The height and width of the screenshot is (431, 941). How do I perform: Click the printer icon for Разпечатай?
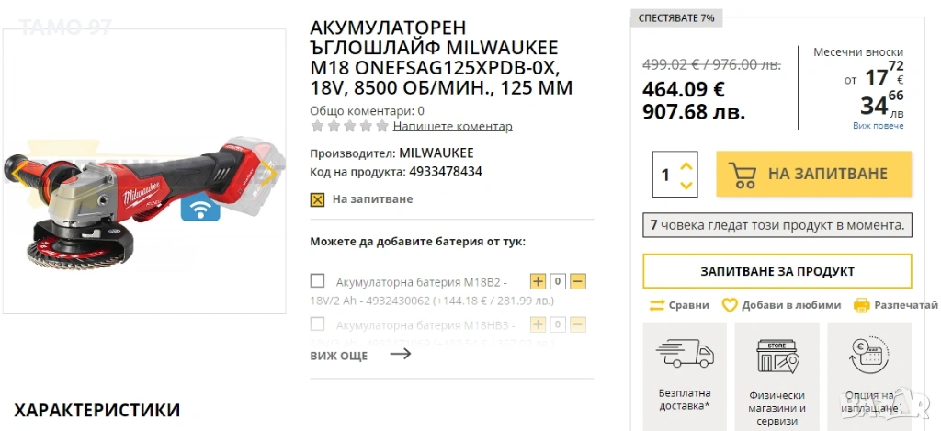tap(861, 305)
